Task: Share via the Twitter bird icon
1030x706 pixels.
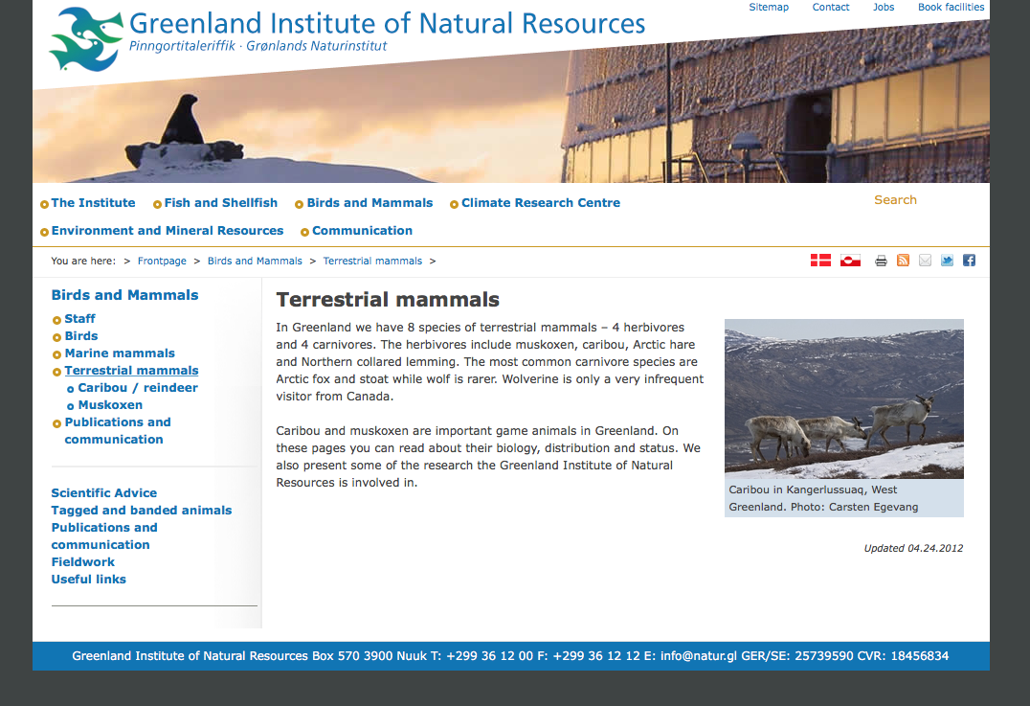Action: [947, 261]
